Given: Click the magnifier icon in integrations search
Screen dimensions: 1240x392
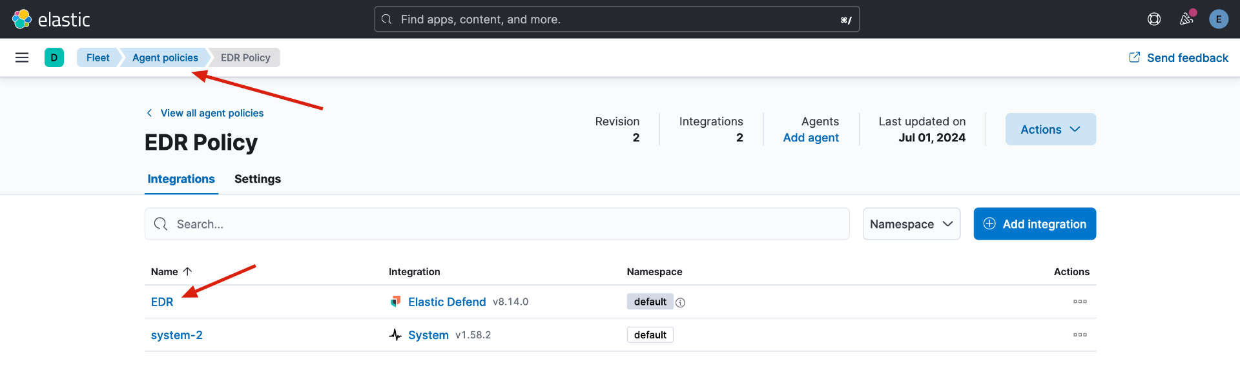Looking at the screenshot, I should click(161, 224).
